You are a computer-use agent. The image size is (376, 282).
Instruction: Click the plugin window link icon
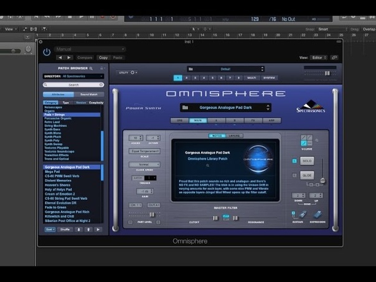click(334, 57)
